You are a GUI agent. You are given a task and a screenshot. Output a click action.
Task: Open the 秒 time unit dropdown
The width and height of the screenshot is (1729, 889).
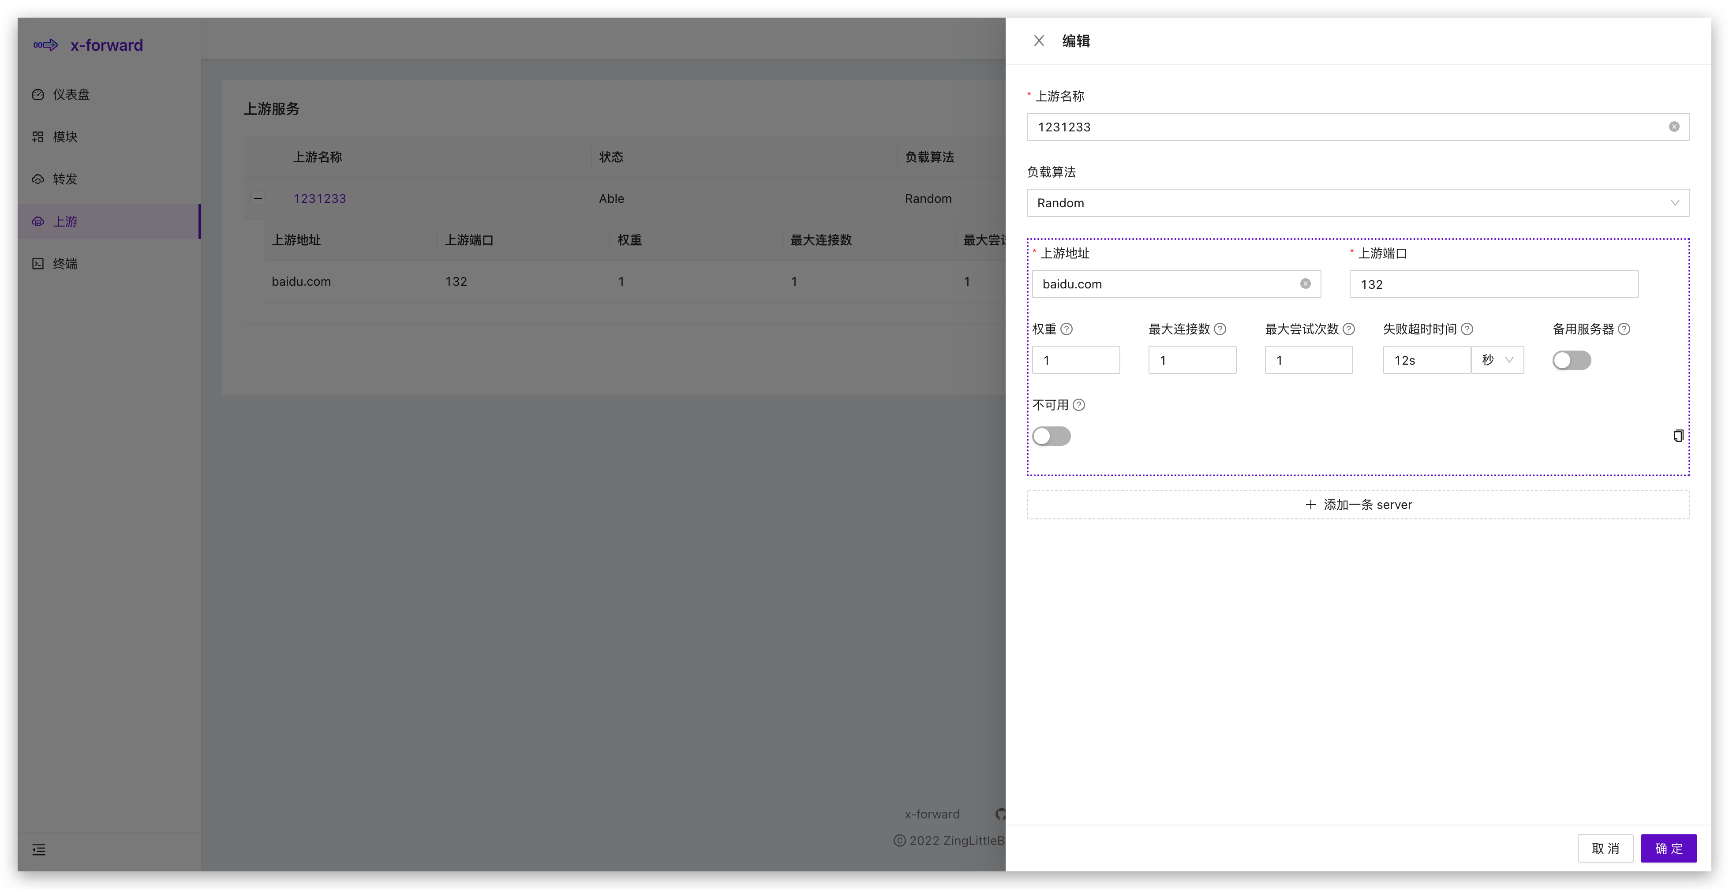1497,360
